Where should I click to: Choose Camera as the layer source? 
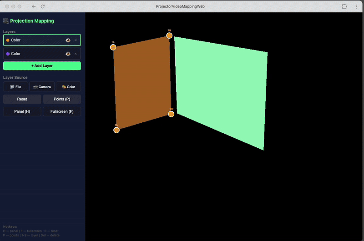point(42,87)
